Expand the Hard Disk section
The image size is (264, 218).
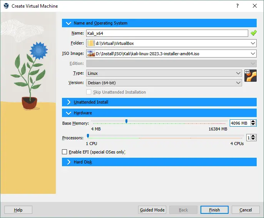[x=69, y=162]
